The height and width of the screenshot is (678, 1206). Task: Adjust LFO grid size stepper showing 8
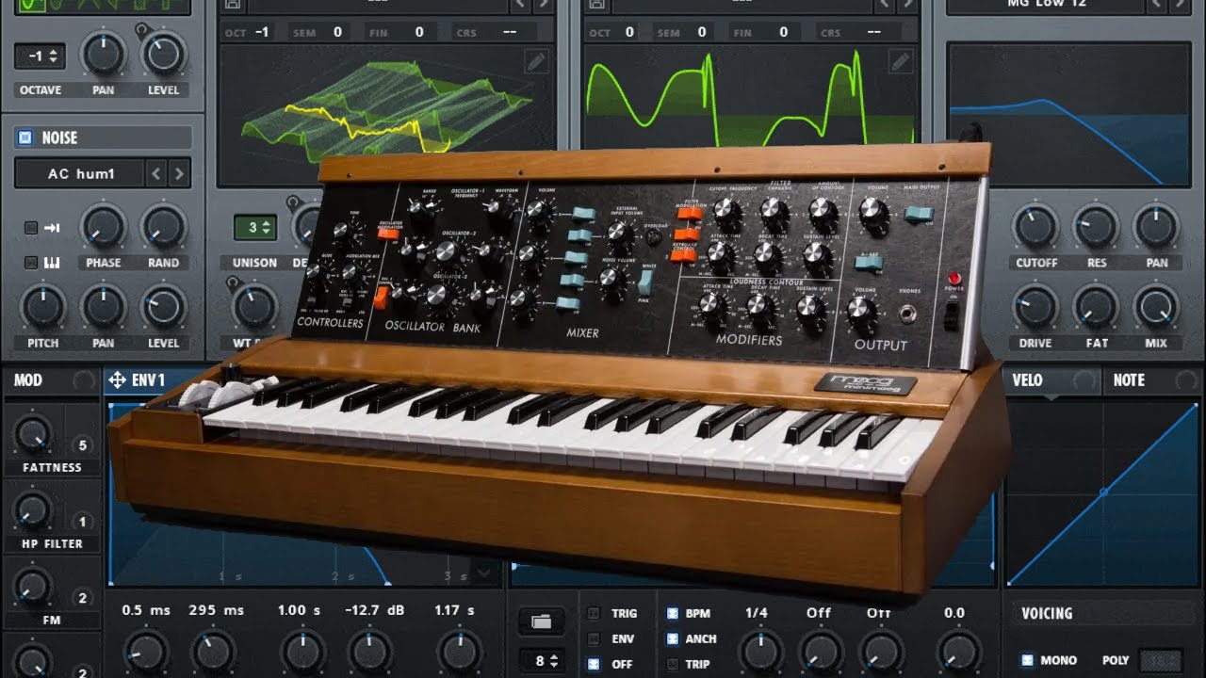[541, 660]
